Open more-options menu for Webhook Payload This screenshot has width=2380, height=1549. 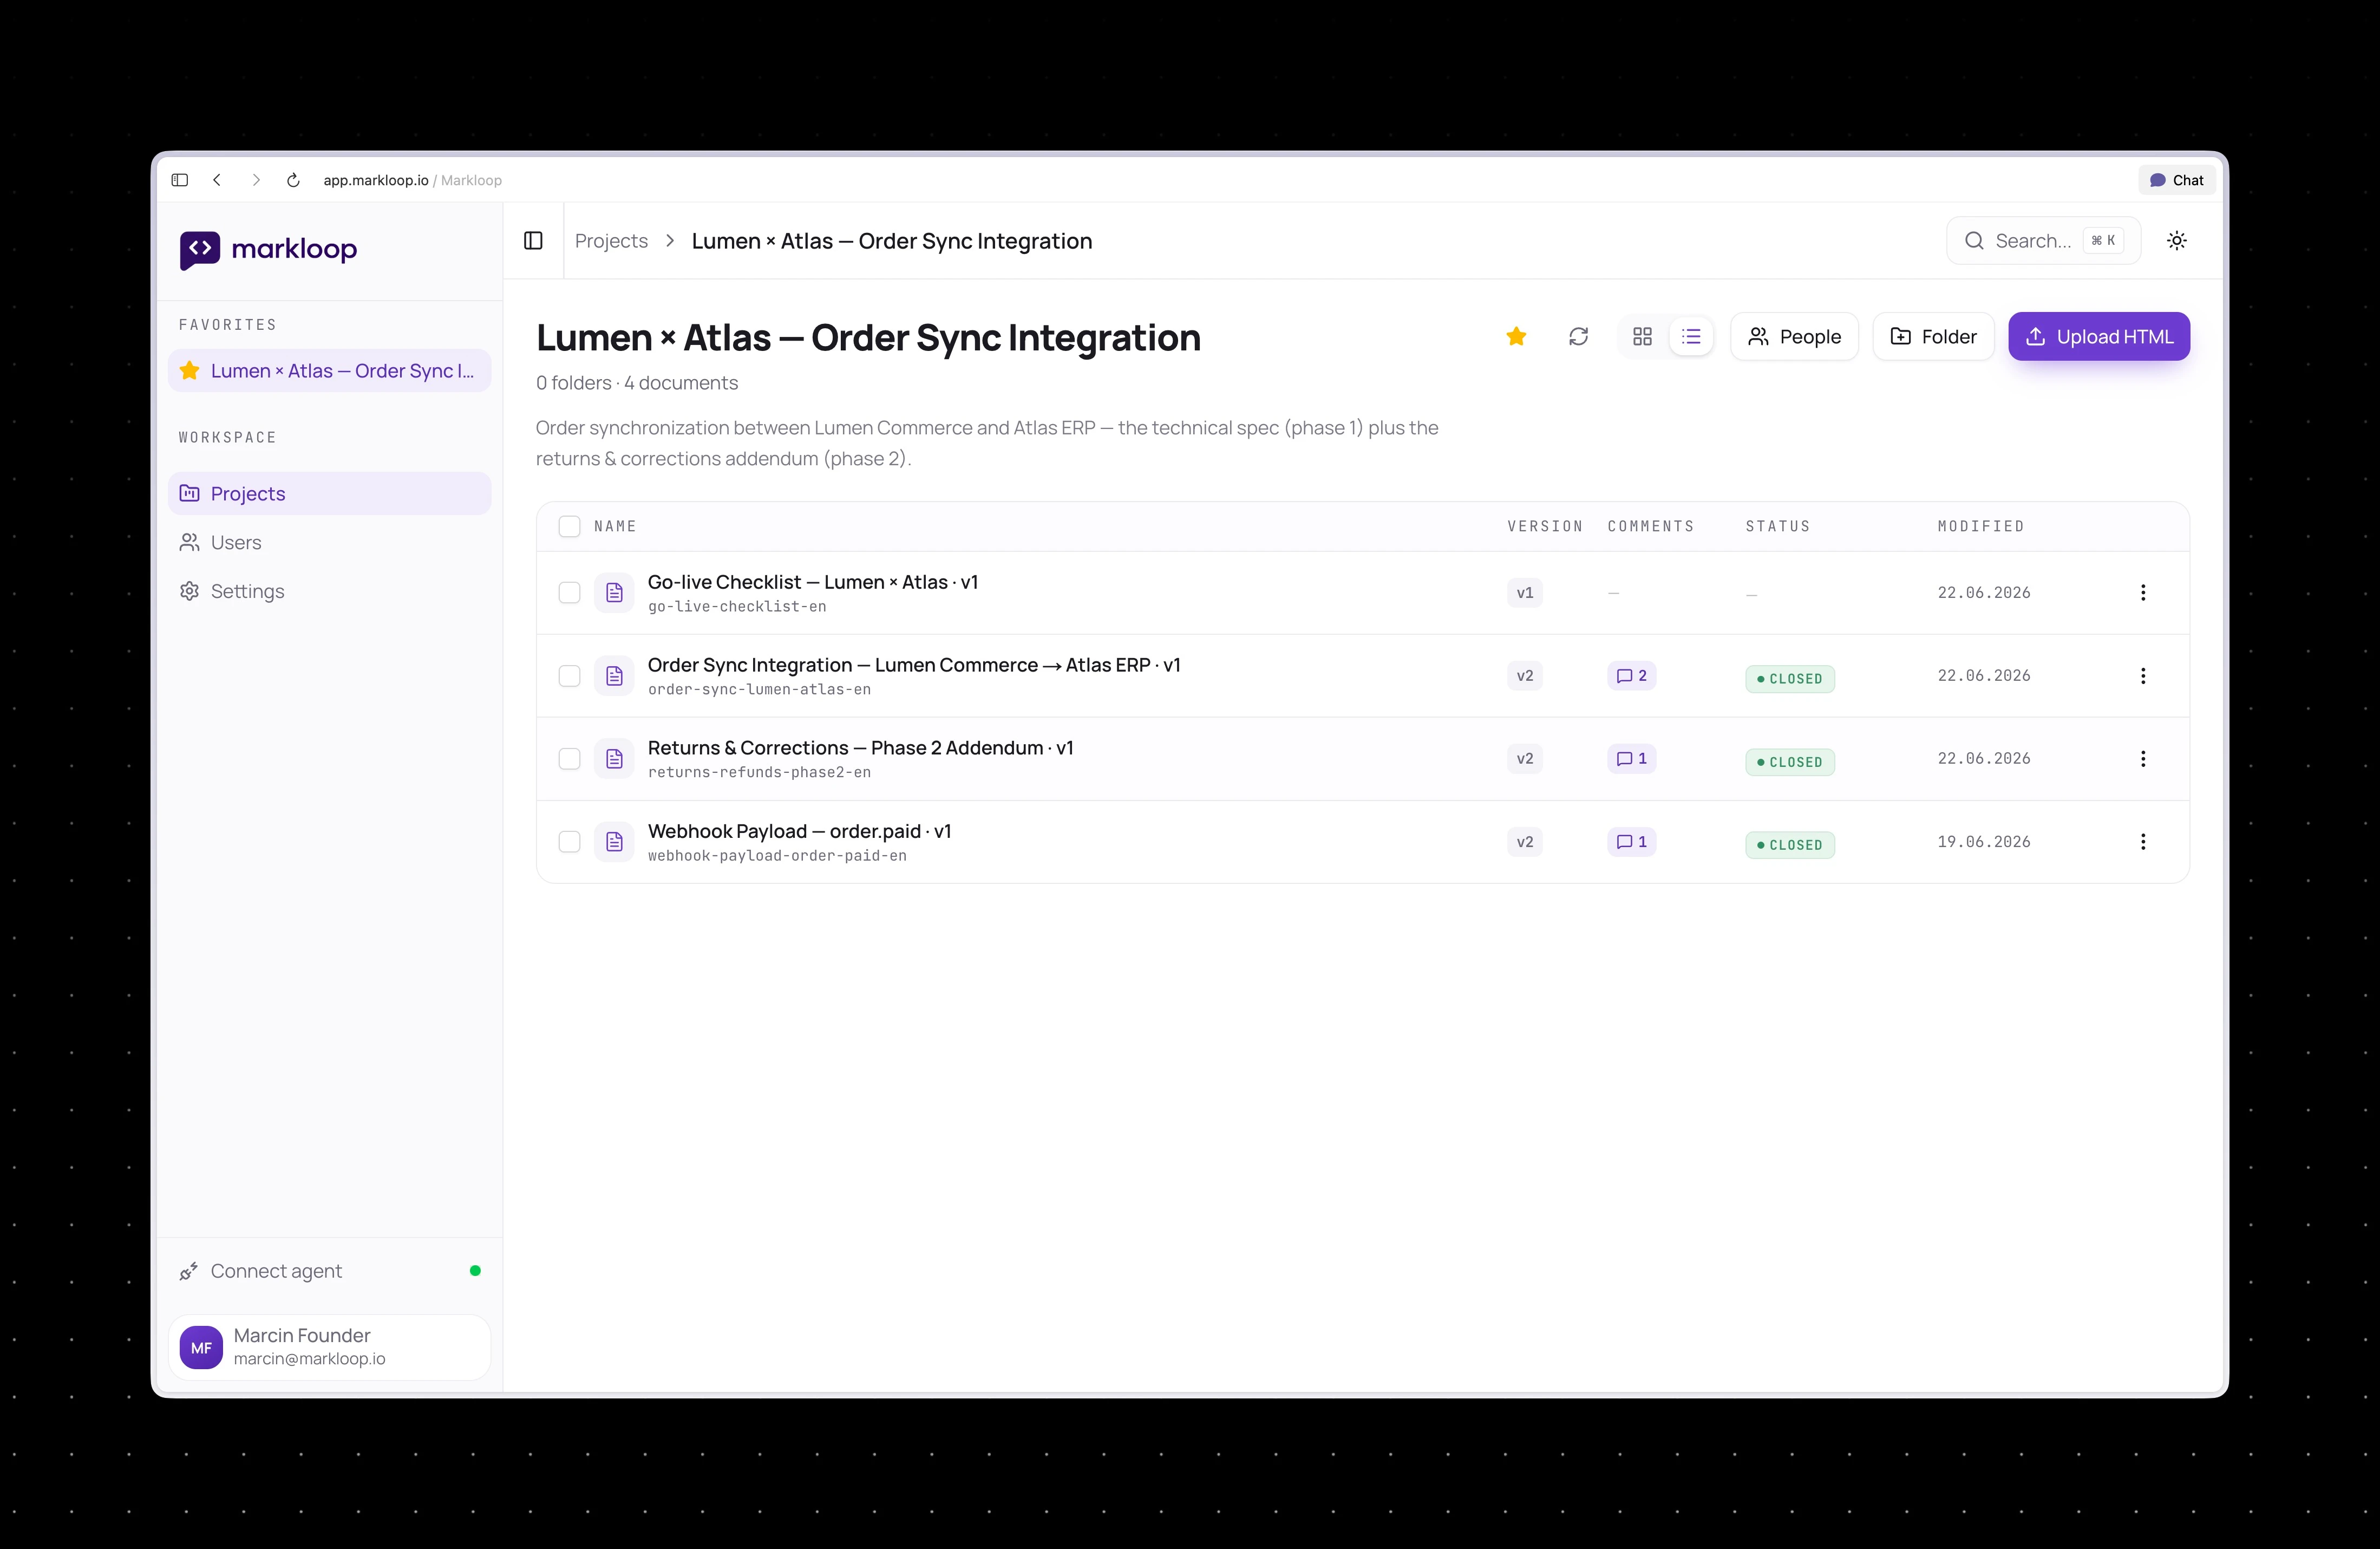pos(2142,842)
